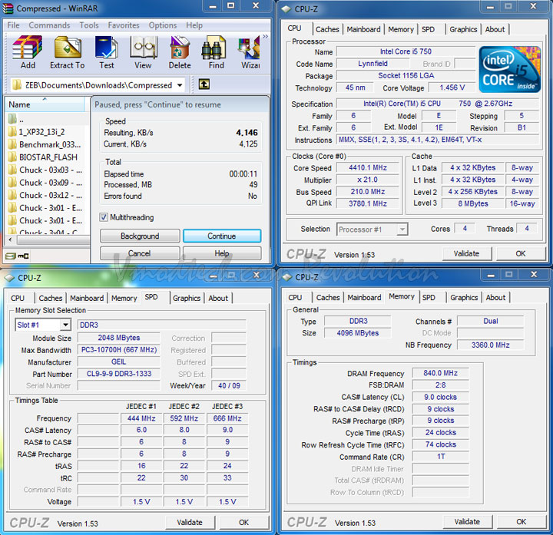The height and width of the screenshot is (535, 553).
Task: Click the parent folder '..' entry
Action: coord(16,119)
